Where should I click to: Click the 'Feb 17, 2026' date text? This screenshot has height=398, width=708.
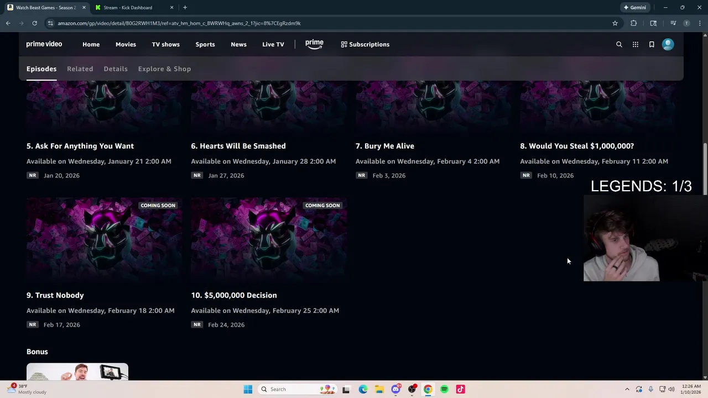click(61, 324)
